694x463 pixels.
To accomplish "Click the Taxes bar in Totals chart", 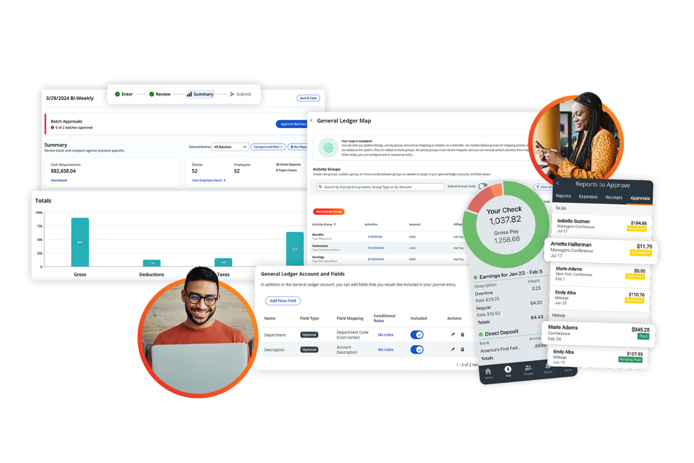I will (223, 262).
